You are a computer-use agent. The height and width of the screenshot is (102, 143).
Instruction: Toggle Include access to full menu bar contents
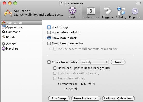click(55, 49)
